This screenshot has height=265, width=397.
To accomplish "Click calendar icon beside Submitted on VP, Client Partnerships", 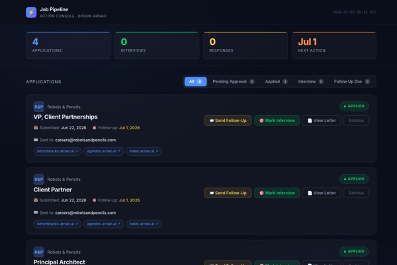I will (x=36, y=128).
